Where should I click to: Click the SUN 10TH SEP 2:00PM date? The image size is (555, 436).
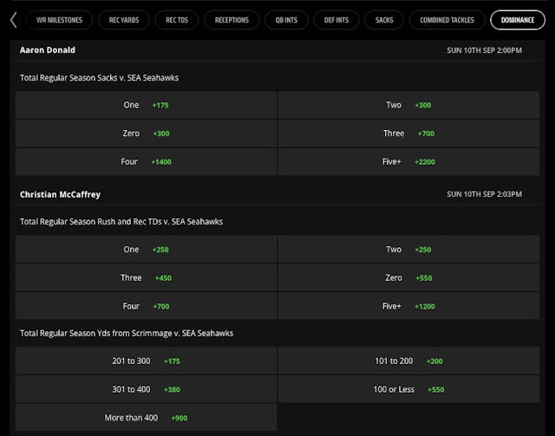pos(484,50)
